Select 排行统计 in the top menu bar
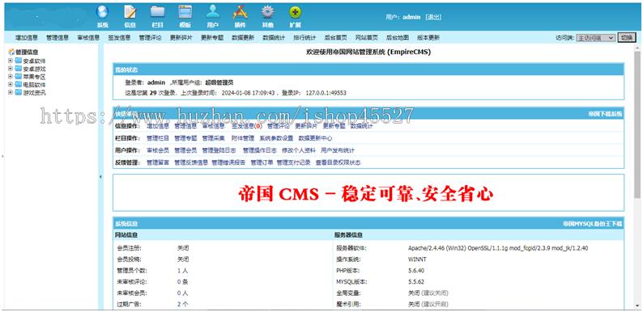This screenshot has height=312, width=643. (304, 38)
